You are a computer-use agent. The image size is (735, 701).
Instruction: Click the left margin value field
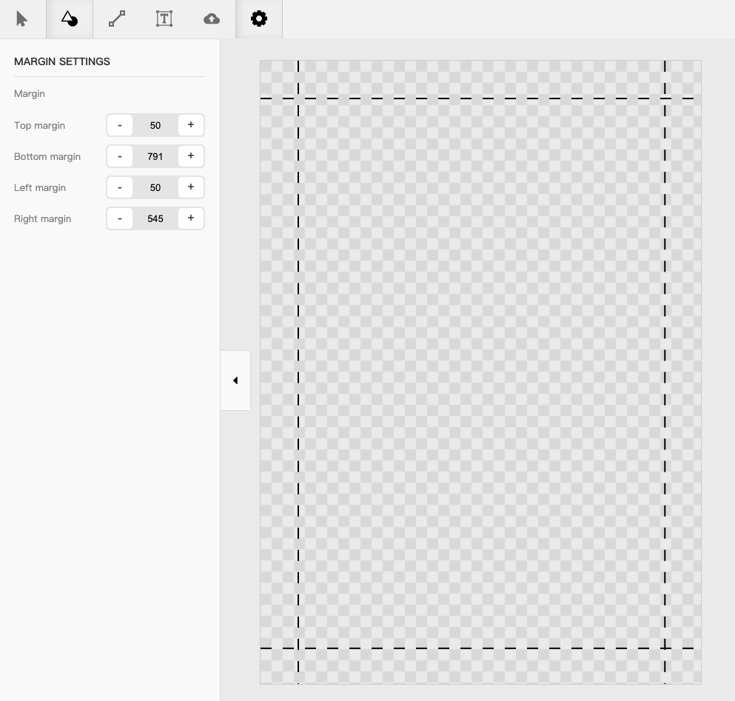coord(155,187)
